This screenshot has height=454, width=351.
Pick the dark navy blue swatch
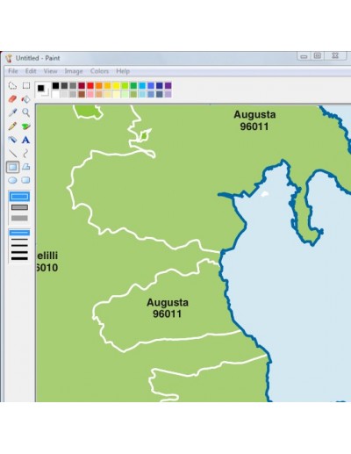tap(160, 85)
